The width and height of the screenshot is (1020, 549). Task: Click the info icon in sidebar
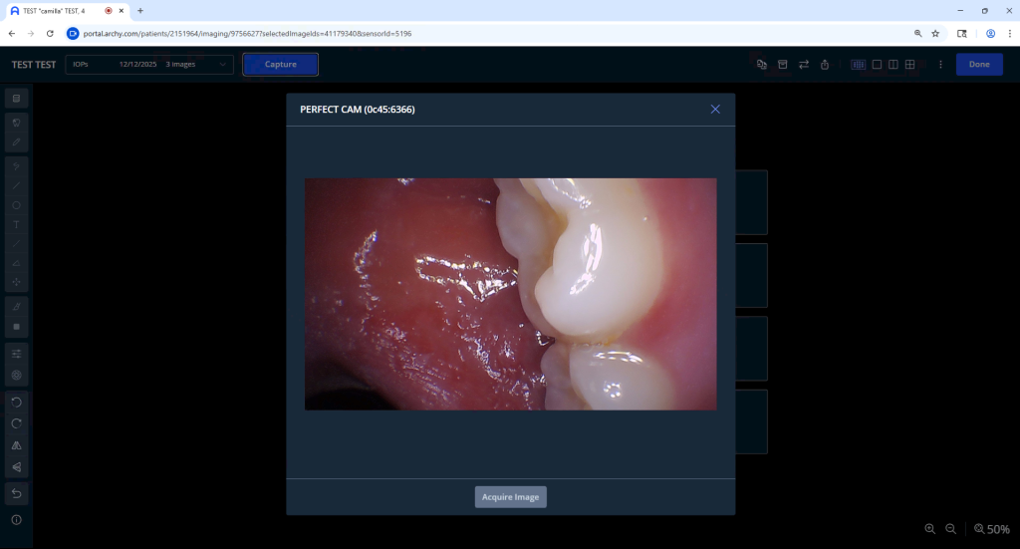(17, 520)
